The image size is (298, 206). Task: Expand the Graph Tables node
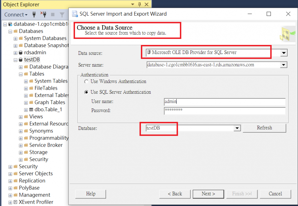pos(26,103)
